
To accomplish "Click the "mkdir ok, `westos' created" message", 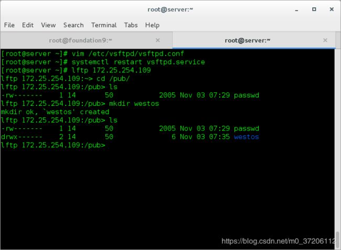I will click(x=55, y=112).
